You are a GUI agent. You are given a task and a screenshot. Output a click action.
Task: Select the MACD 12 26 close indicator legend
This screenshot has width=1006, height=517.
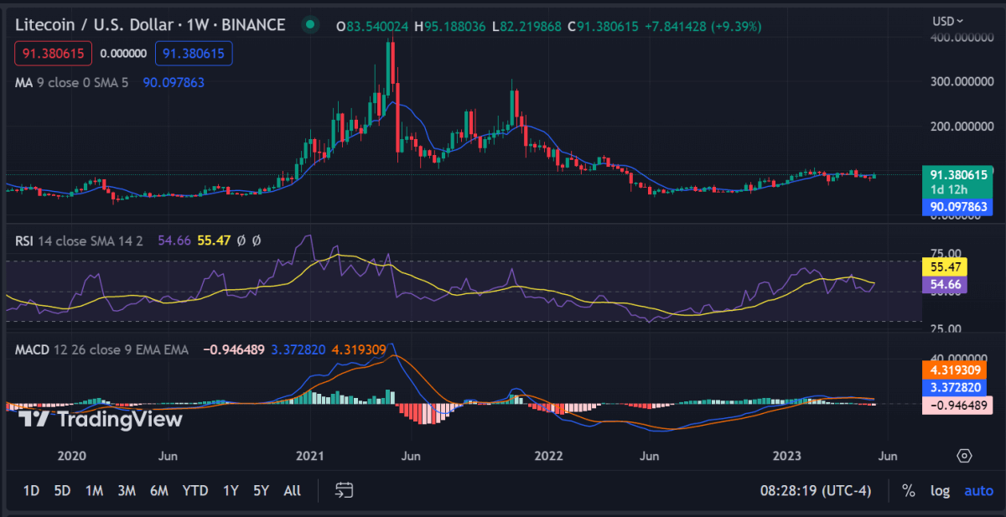click(101, 349)
